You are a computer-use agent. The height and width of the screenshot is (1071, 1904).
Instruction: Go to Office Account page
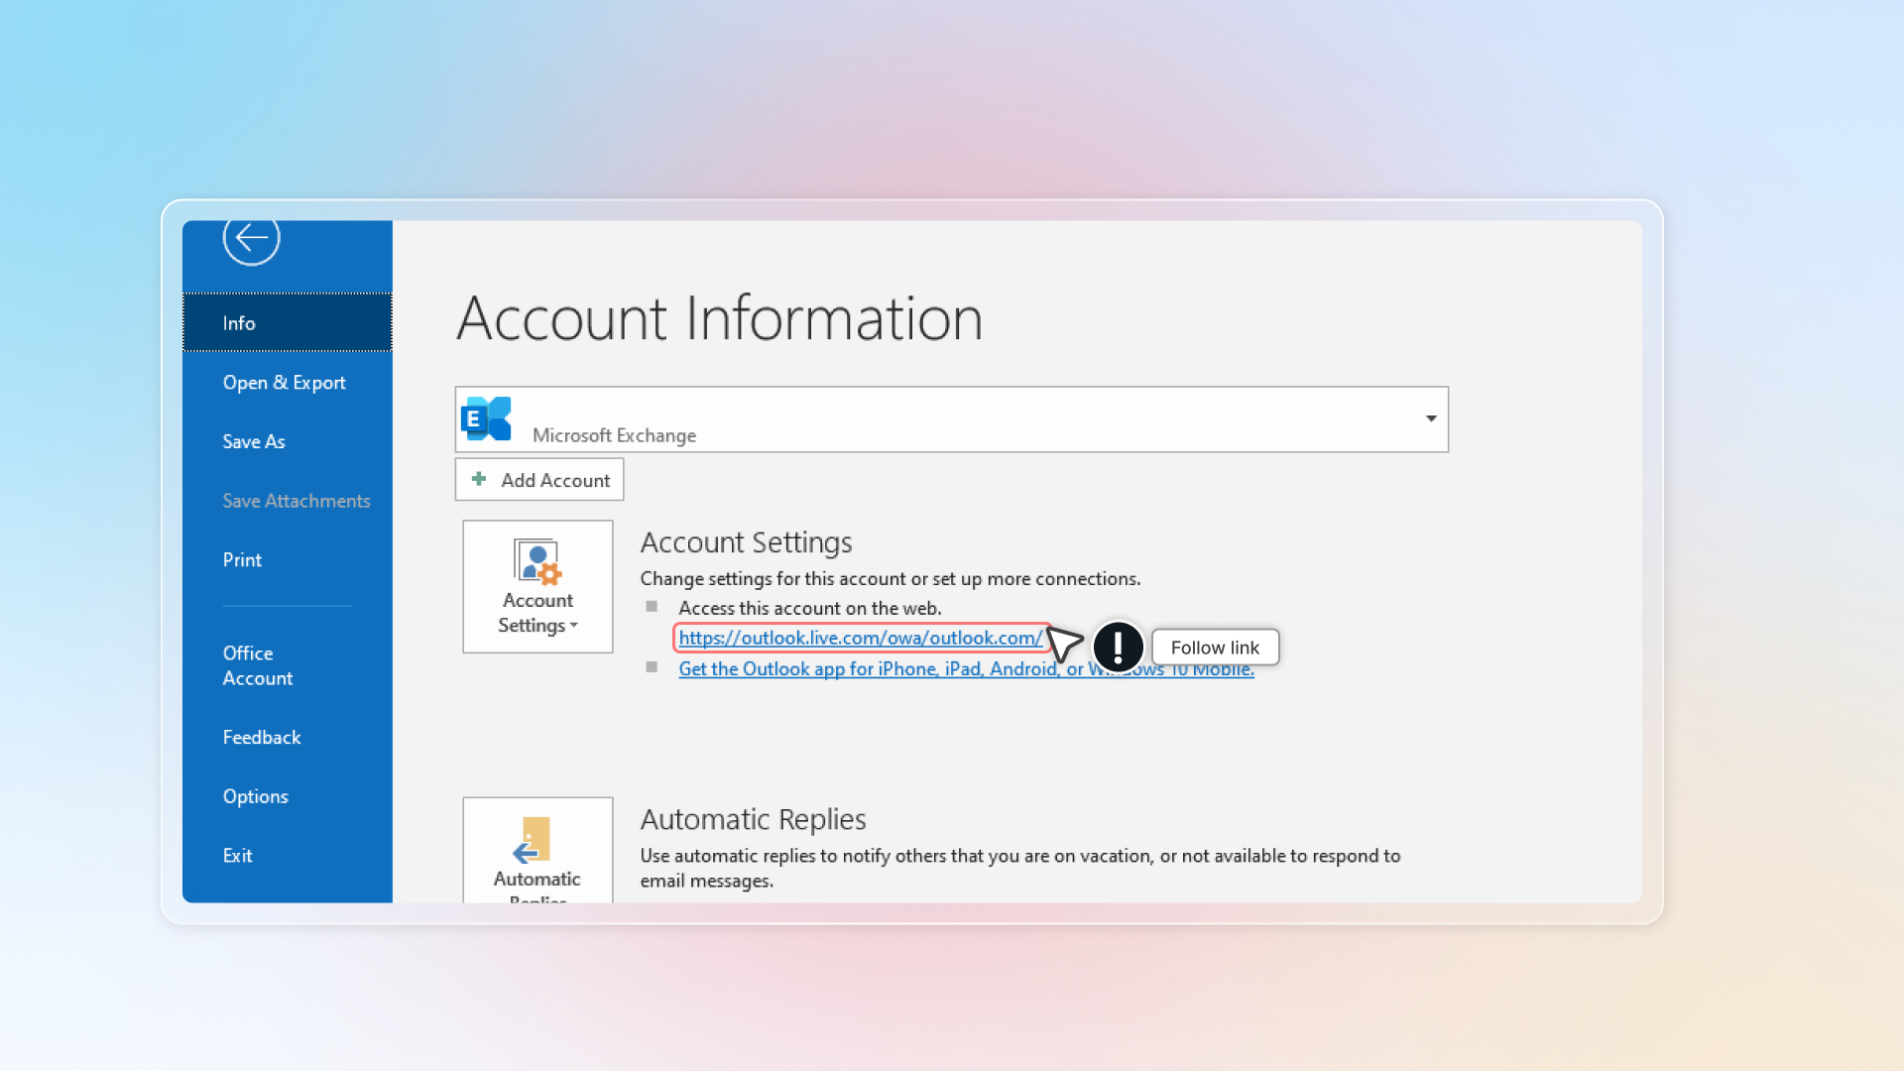click(x=257, y=665)
